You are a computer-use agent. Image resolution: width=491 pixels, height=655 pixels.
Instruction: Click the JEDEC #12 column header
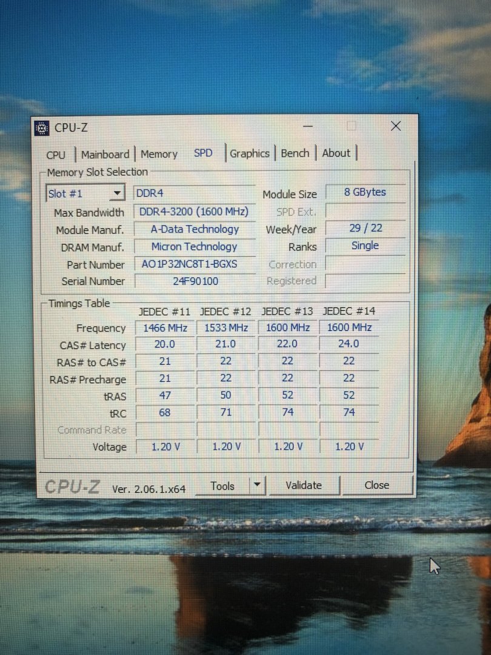pos(225,312)
